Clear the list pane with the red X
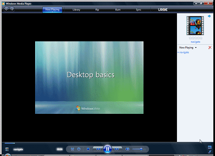 [210, 48]
